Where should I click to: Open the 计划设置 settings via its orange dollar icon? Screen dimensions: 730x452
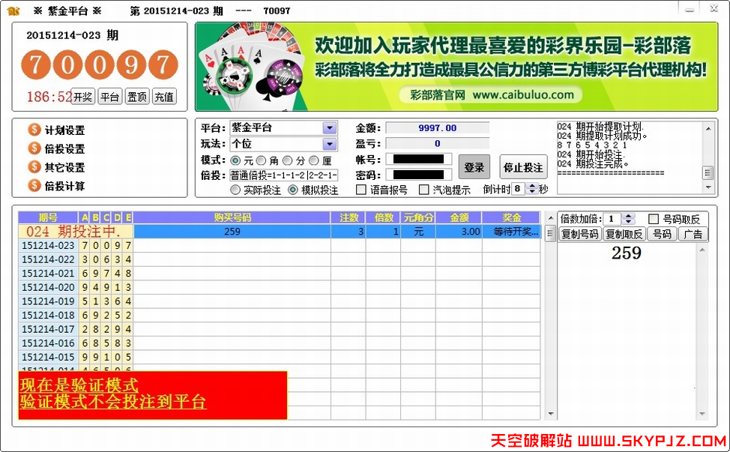pyautogui.click(x=34, y=129)
